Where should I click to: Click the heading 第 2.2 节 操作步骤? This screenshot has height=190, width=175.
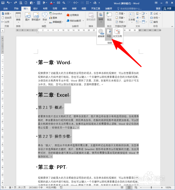tap(54, 137)
